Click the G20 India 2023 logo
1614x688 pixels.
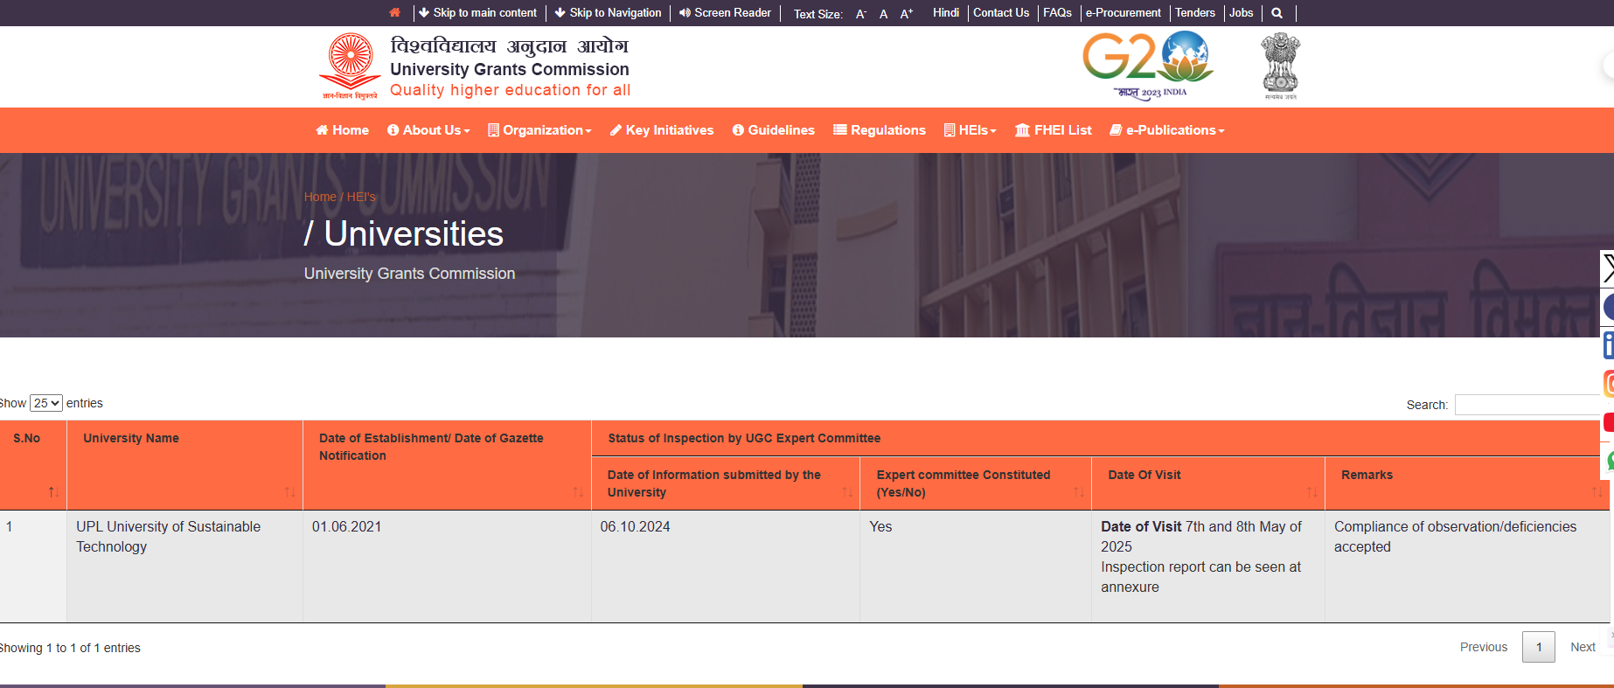point(1146,66)
